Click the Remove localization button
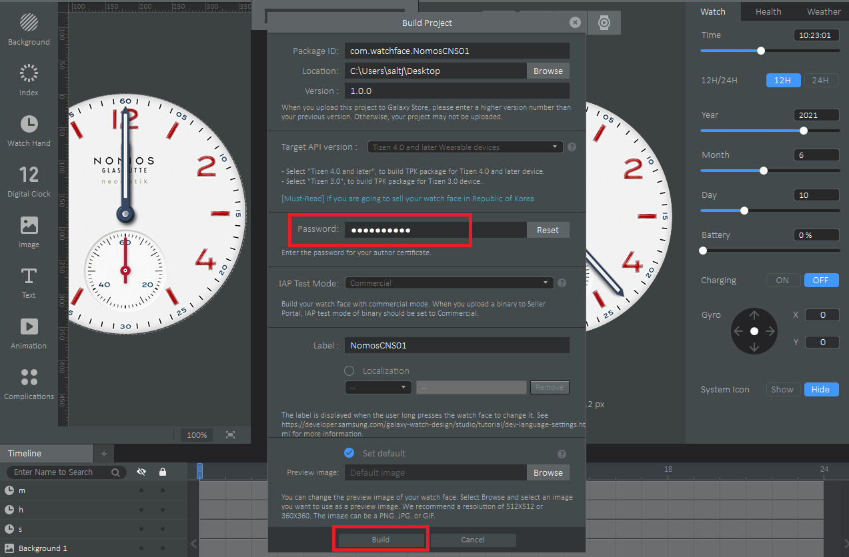 click(550, 387)
